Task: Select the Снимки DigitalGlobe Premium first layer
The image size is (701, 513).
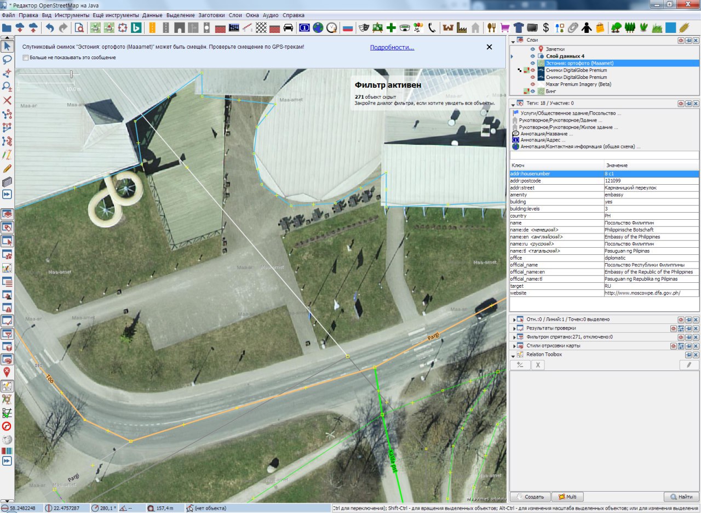Action: tap(576, 71)
